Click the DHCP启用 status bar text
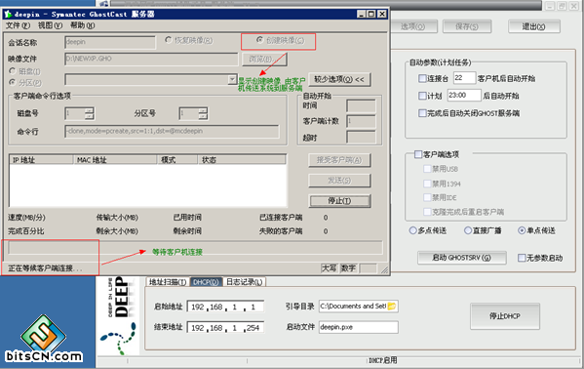The height and width of the screenshot is (369, 584). [383, 360]
